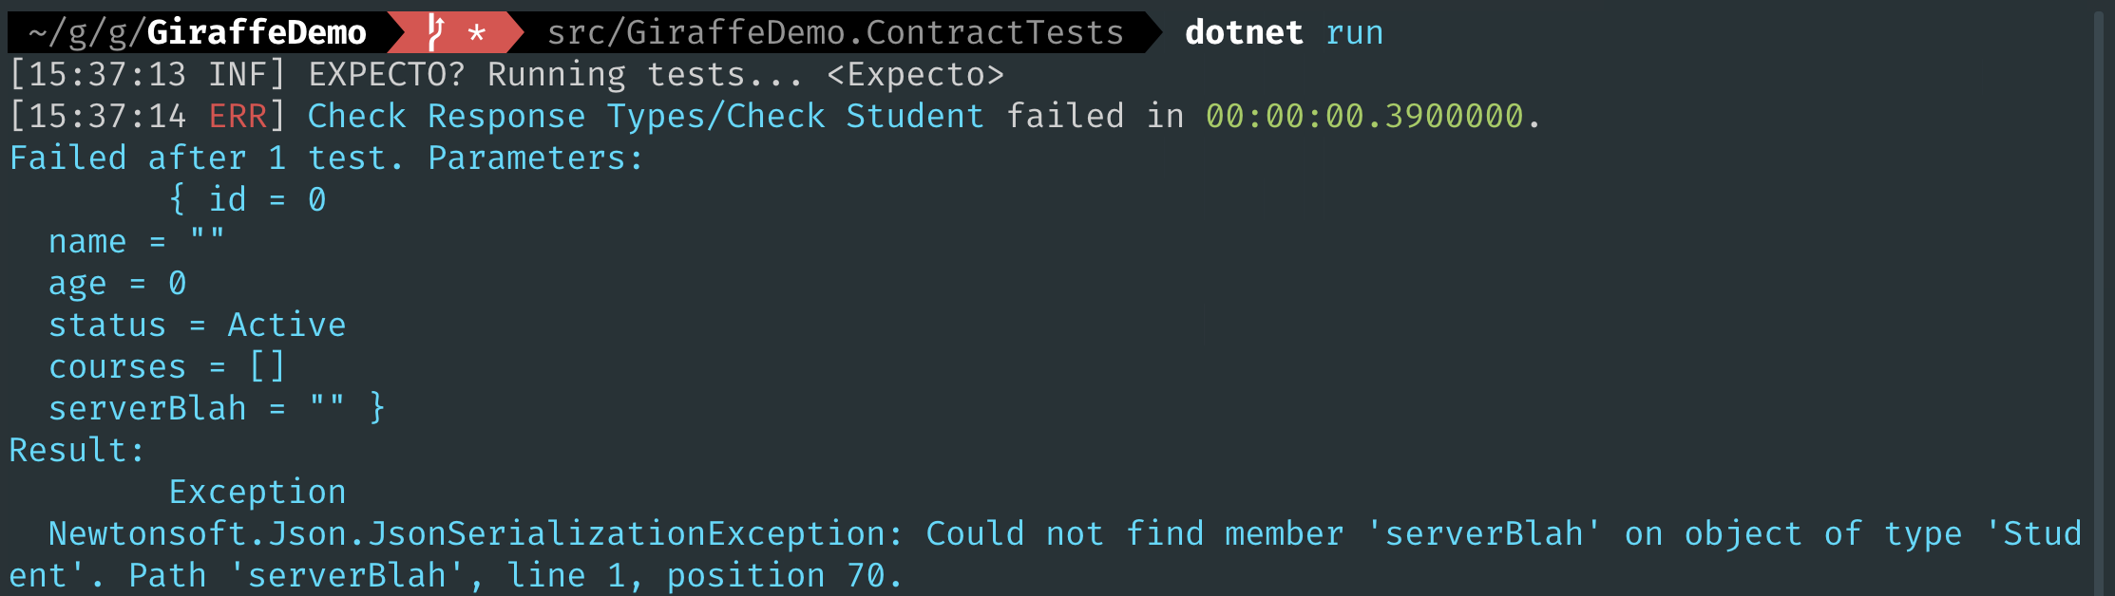Click the Newtonsoft.Json.JsonSerializationException error text
The height and width of the screenshot is (596, 2115).
pyautogui.click(x=475, y=534)
